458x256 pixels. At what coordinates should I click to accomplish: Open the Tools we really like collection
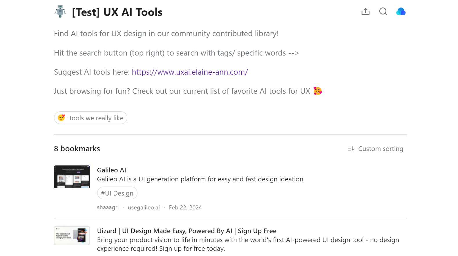pos(90,118)
